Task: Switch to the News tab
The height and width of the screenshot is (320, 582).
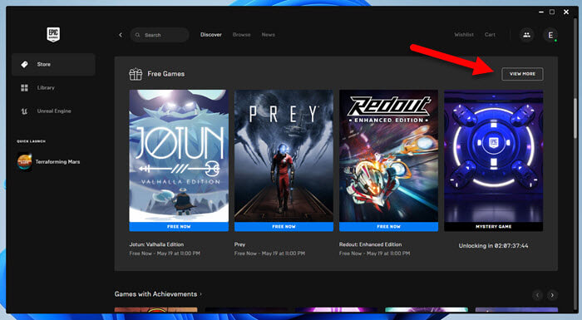Action: pyautogui.click(x=268, y=35)
